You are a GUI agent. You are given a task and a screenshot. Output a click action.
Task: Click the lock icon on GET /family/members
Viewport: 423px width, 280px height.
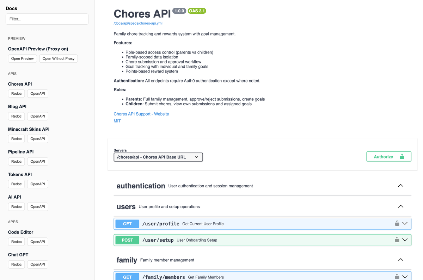pos(397,276)
